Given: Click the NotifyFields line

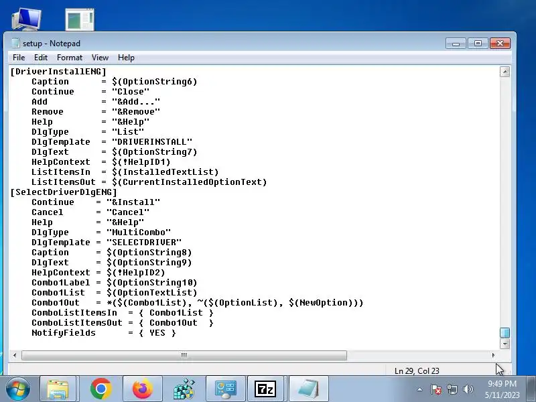Looking at the screenshot, I should [x=104, y=333].
